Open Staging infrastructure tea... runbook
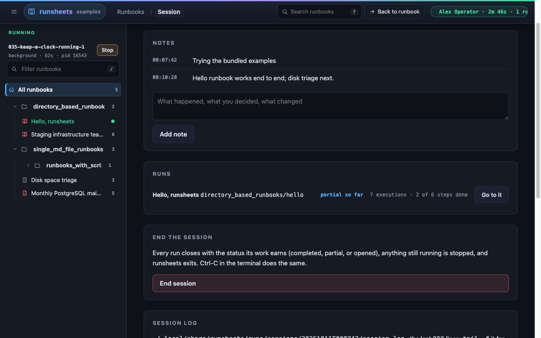 [x=67, y=134]
